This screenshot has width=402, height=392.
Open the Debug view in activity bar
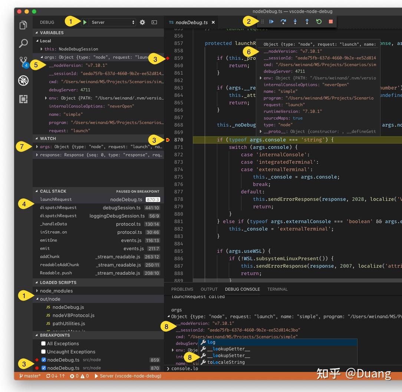click(x=23, y=81)
